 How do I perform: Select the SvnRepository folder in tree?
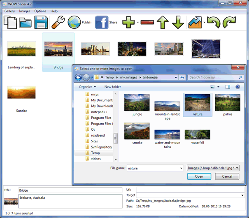tap(99, 147)
